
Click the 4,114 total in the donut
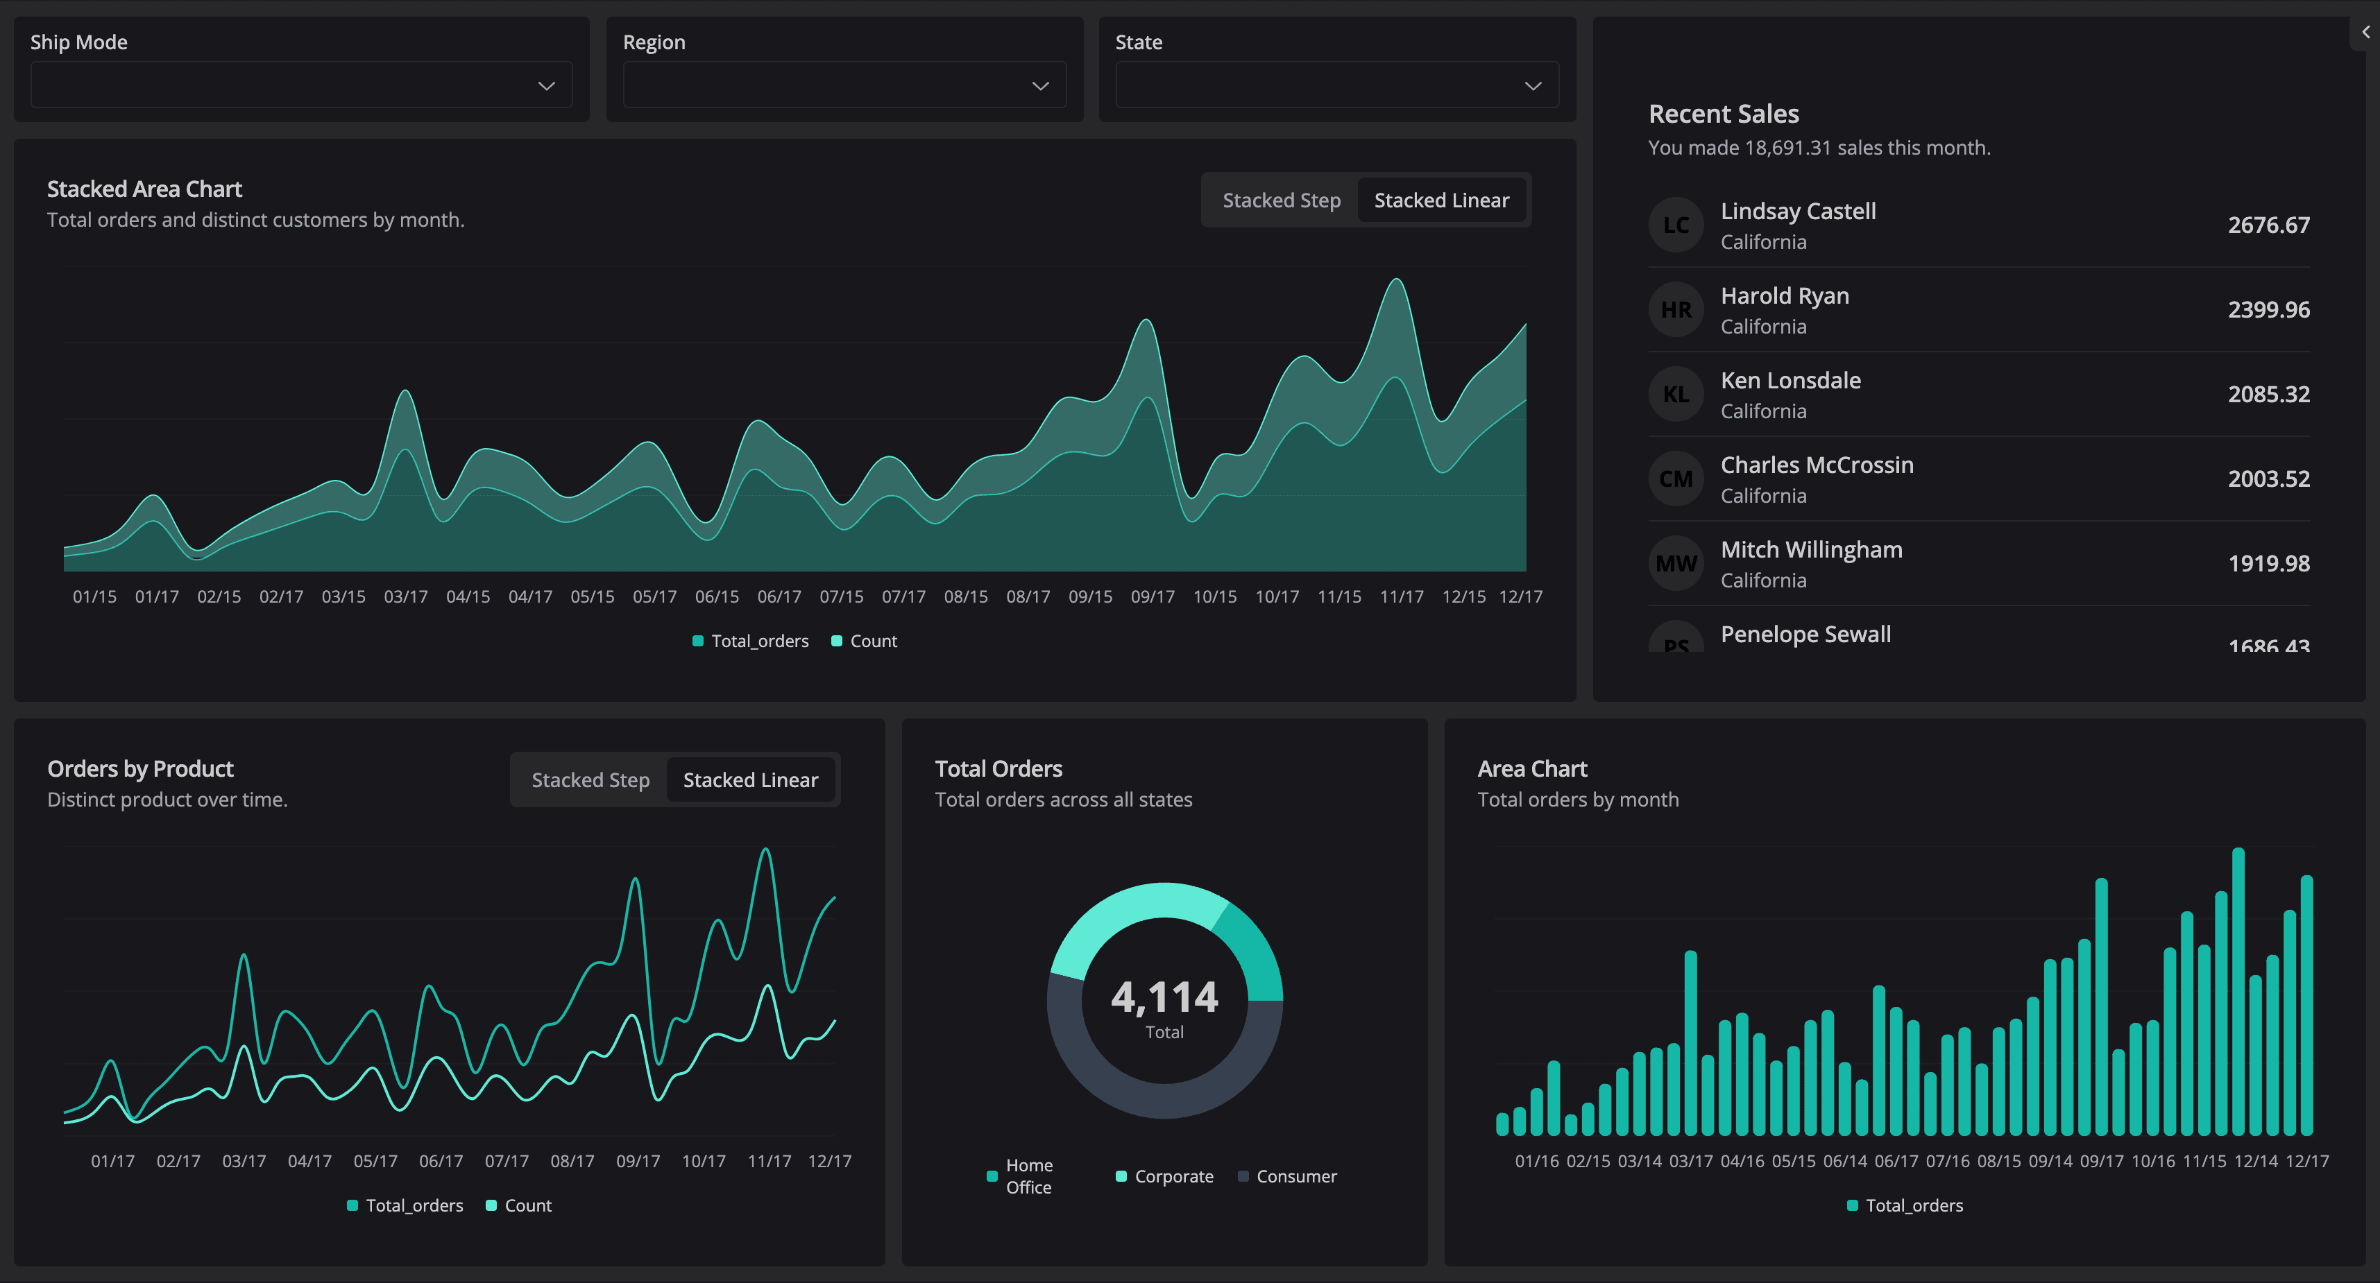tap(1164, 997)
